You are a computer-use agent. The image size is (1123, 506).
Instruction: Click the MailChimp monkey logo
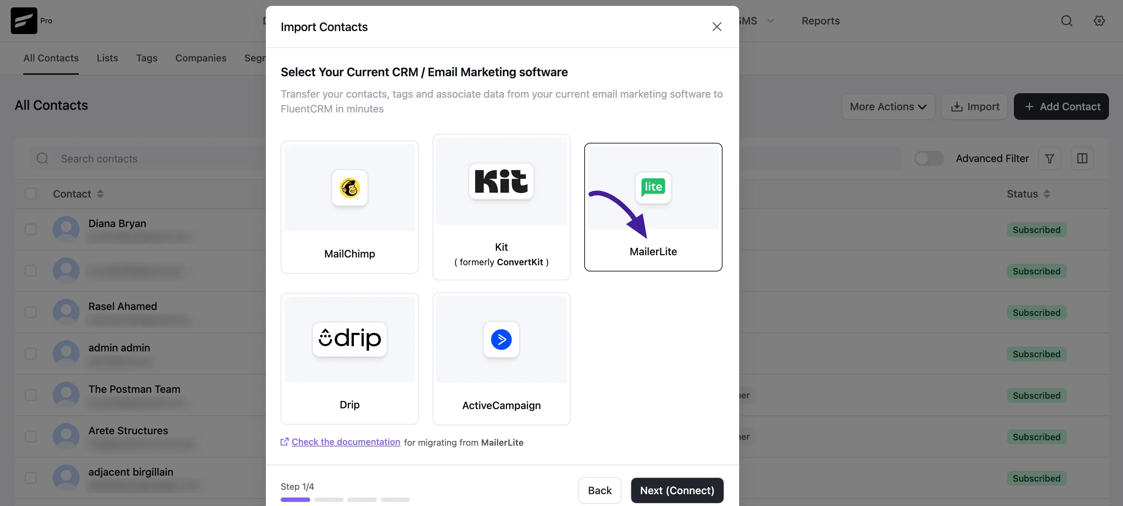click(x=350, y=188)
